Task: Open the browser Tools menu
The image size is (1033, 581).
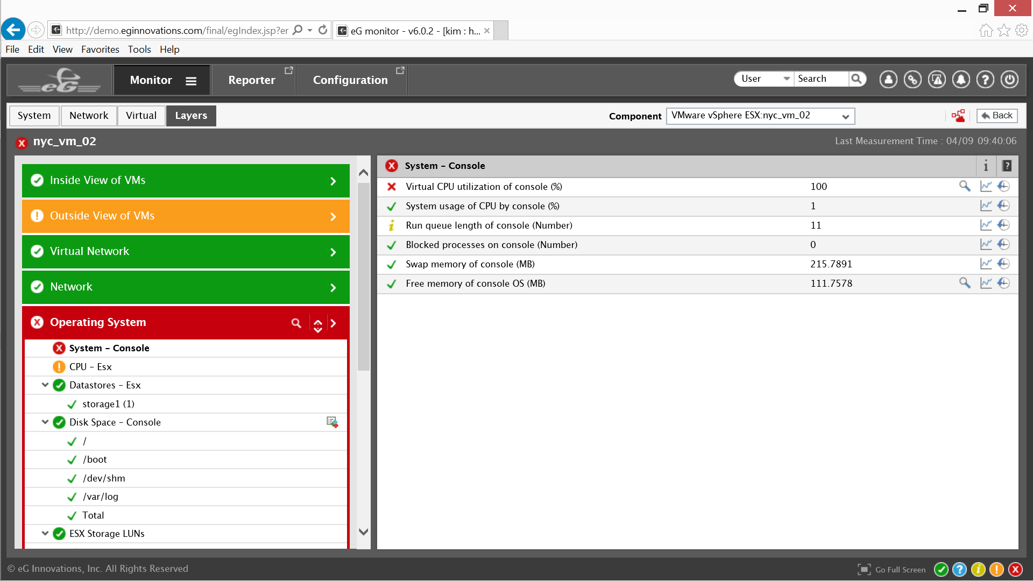Action: click(139, 49)
